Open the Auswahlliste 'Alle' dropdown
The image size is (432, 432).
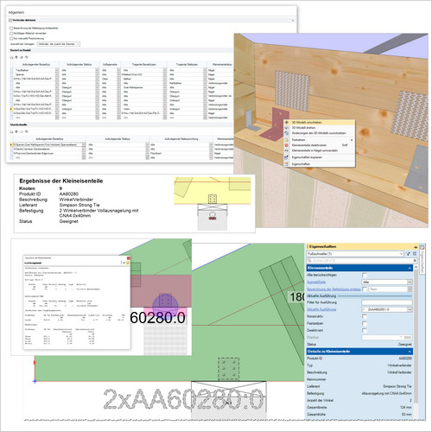point(387,282)
